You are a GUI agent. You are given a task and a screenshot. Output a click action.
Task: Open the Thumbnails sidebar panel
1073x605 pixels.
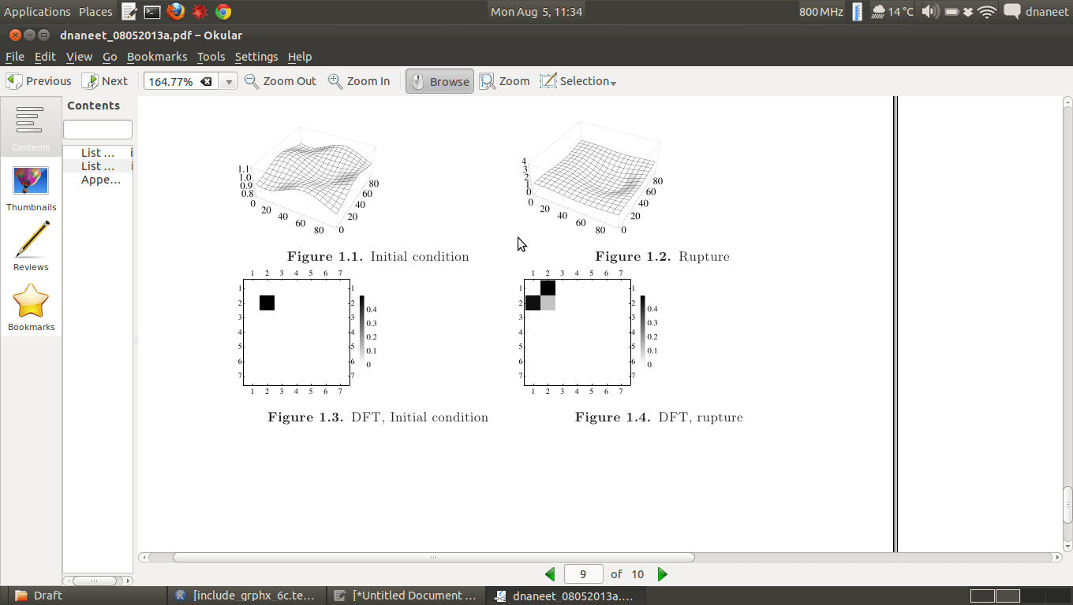click(31, 189)
